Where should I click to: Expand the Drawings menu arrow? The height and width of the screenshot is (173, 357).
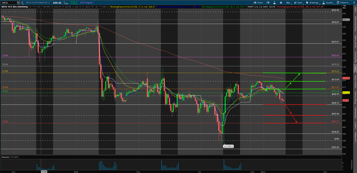coord(319,4)
